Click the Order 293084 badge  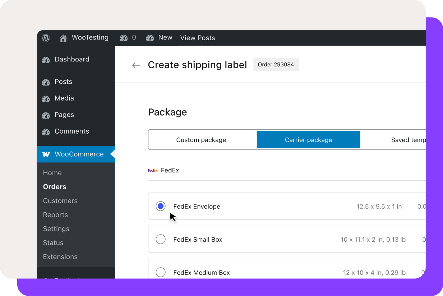coord(276,65)
